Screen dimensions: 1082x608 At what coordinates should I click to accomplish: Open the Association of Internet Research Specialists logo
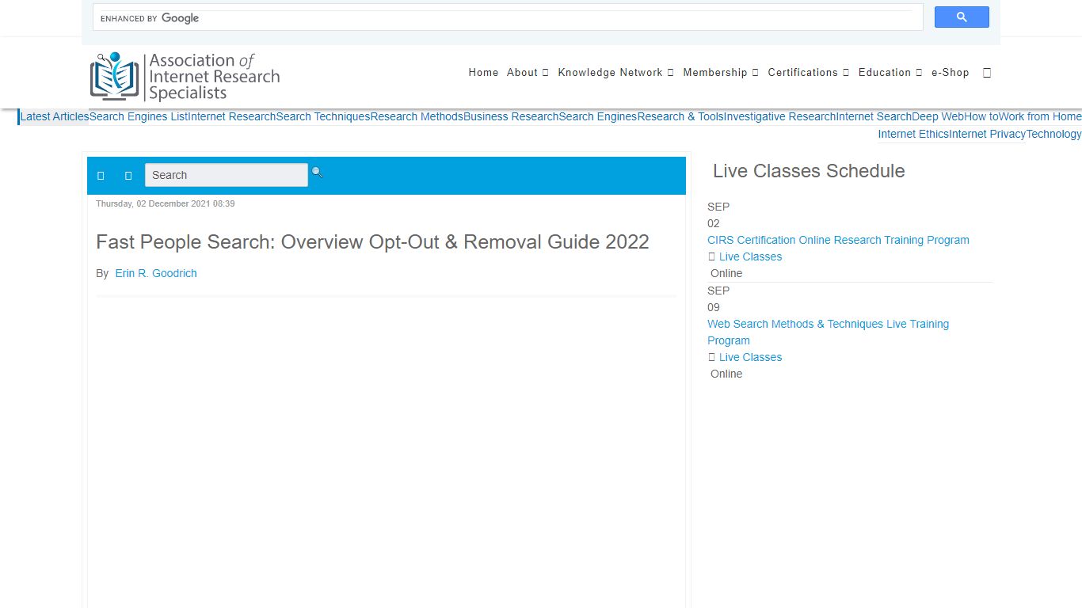click(x=185, y=77)
